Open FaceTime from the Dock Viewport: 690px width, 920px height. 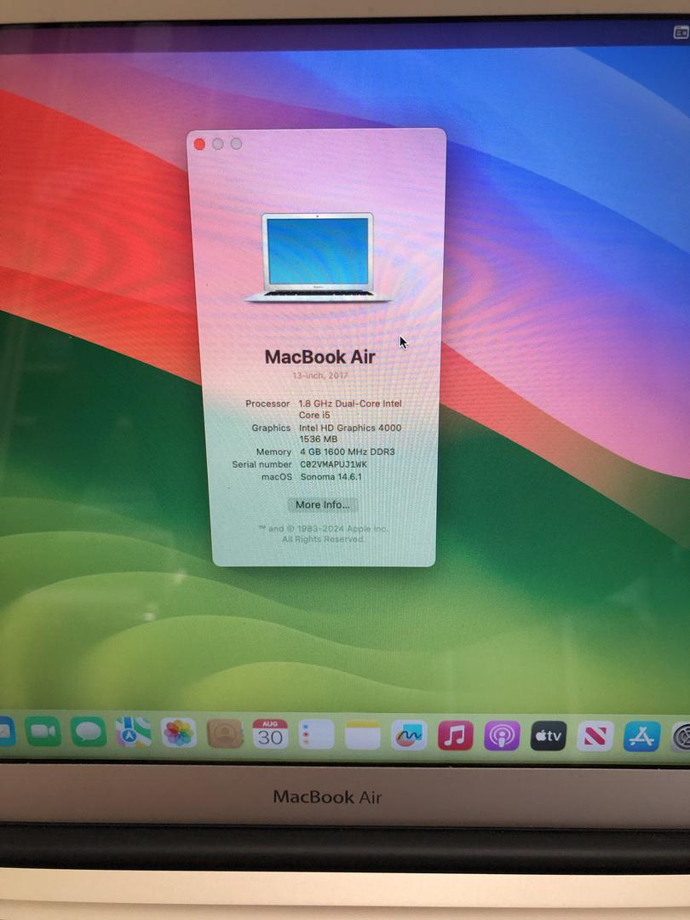(43, 731)
